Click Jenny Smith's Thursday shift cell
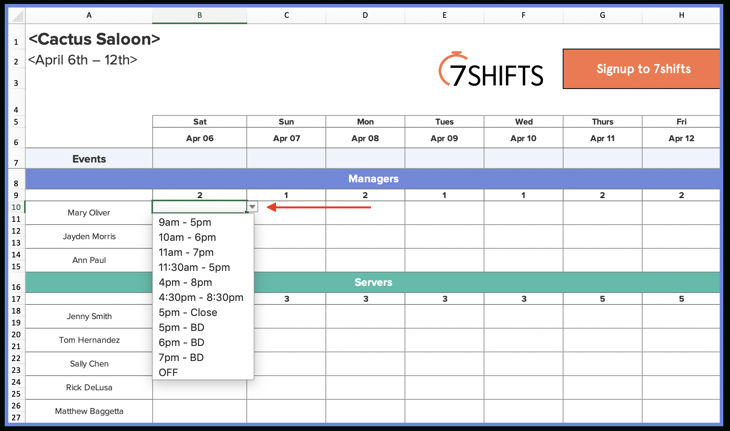Image resolution: width=730 pixels, height=431 pixels. (x=603, y=316)
